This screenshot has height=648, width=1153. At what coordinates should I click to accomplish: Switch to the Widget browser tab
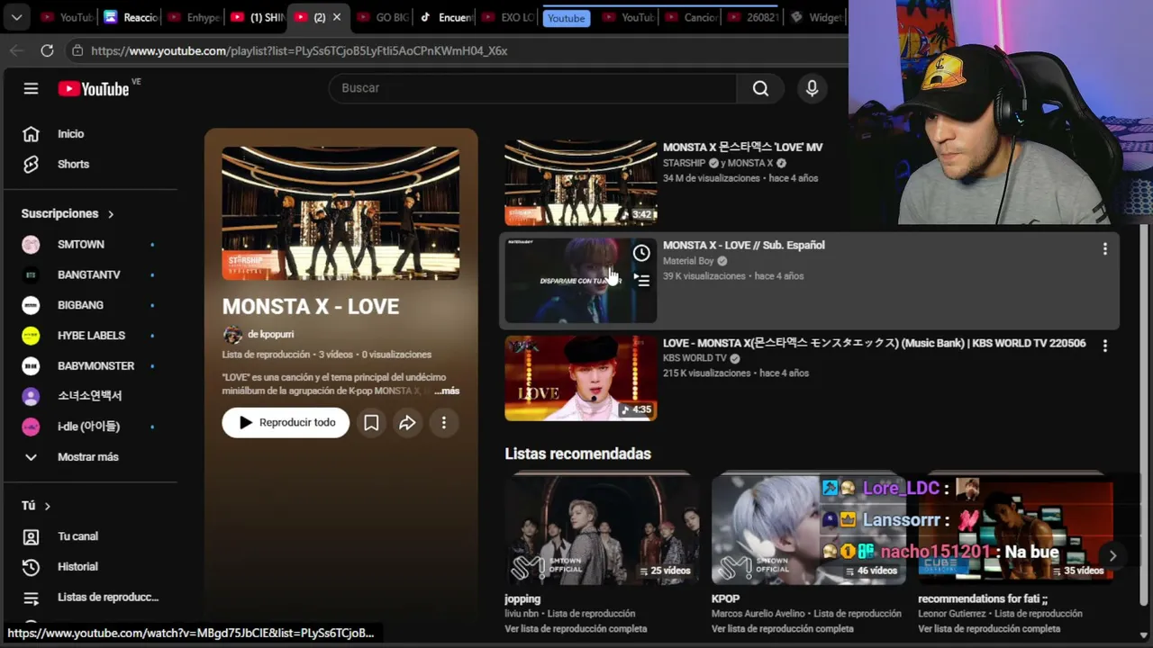[816, 17]
